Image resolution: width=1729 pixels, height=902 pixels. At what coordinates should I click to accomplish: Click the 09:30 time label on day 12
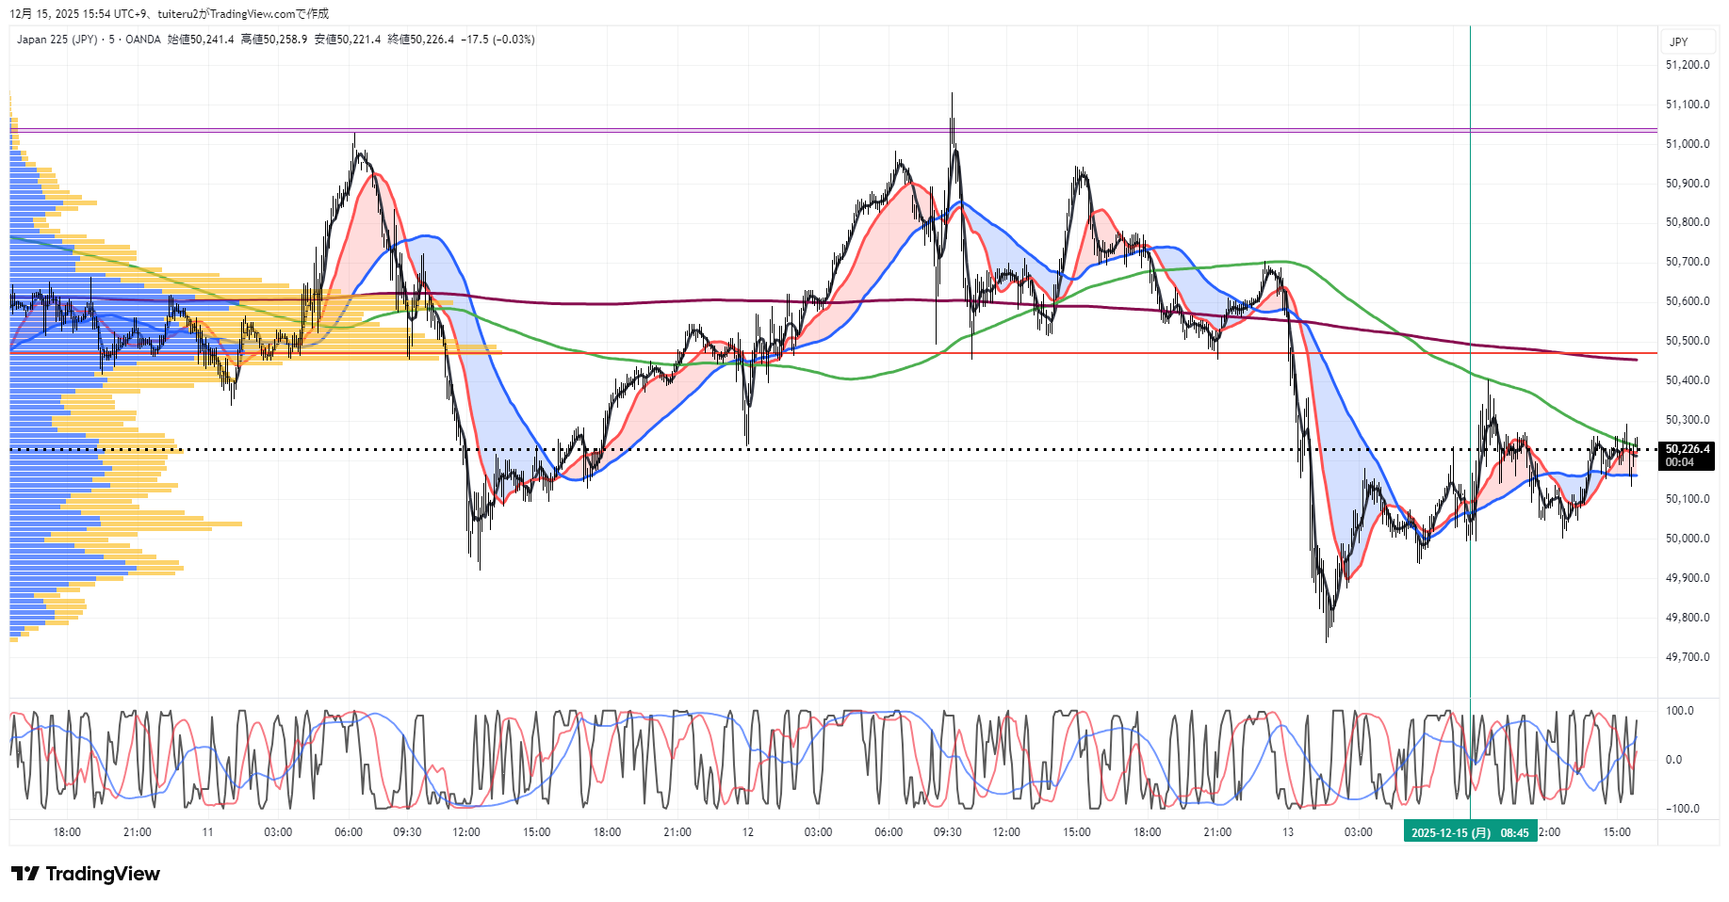(x=947, y=832)
